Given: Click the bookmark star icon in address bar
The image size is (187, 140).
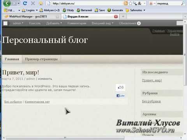Looking at the screenshot, I should pyautogui.click(x=131, y=3).
